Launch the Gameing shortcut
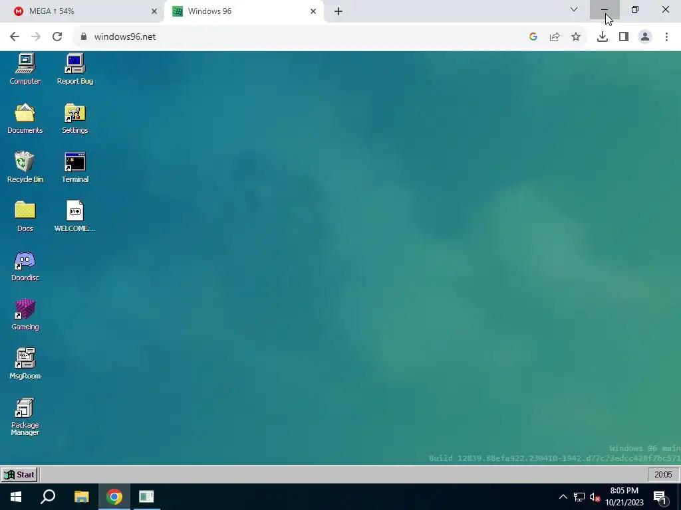This screenshot has width=681, height=510. 25,315
